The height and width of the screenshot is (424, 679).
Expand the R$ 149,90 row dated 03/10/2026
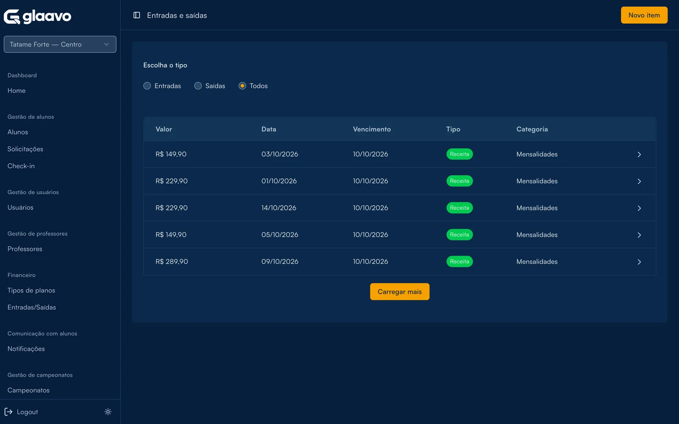point(639,154)
